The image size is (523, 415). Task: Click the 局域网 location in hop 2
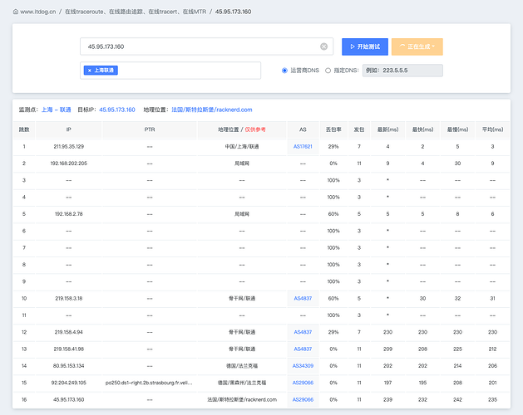pos(242,164)
